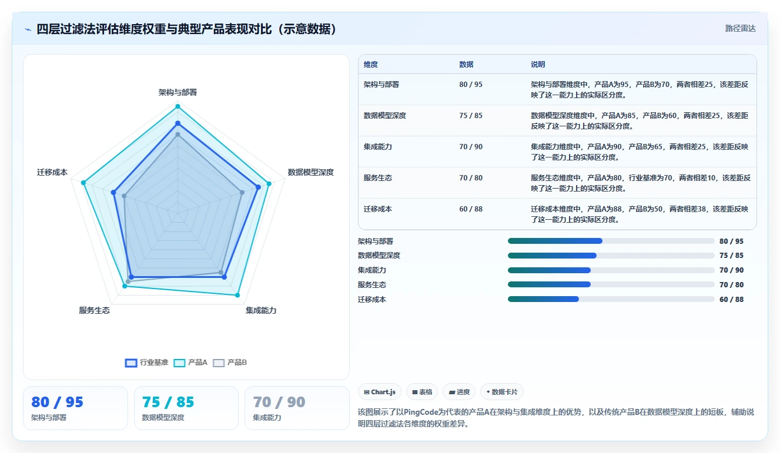Click the 维度 column header
Viewport: 780px width, 453px height.
[371, 64]
